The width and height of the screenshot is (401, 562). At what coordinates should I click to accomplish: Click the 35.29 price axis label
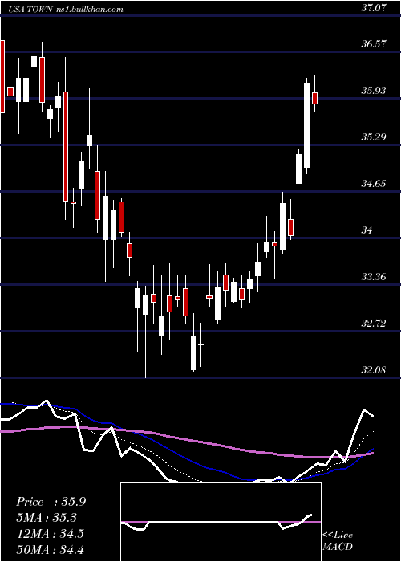[374, 137]
